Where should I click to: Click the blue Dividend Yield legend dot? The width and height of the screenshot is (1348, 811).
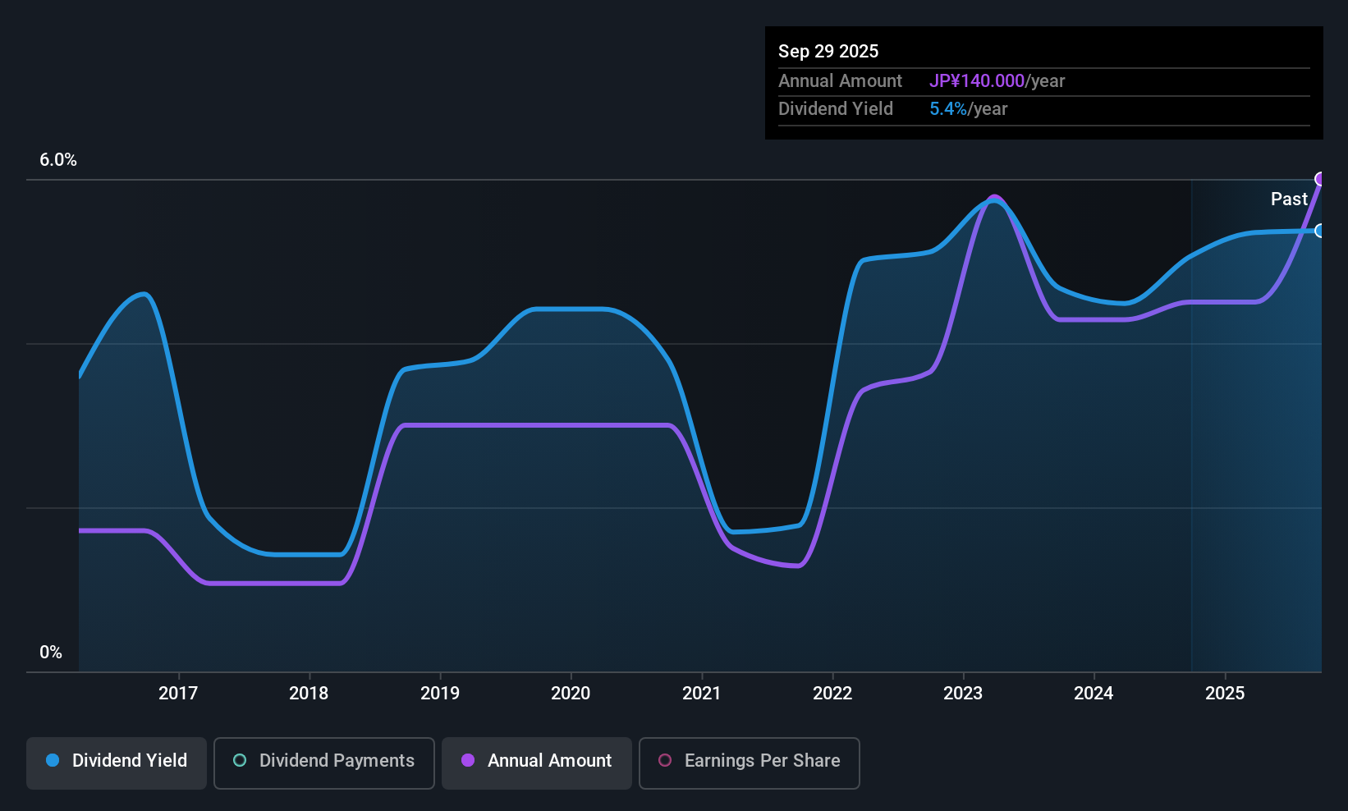(53, 761)
